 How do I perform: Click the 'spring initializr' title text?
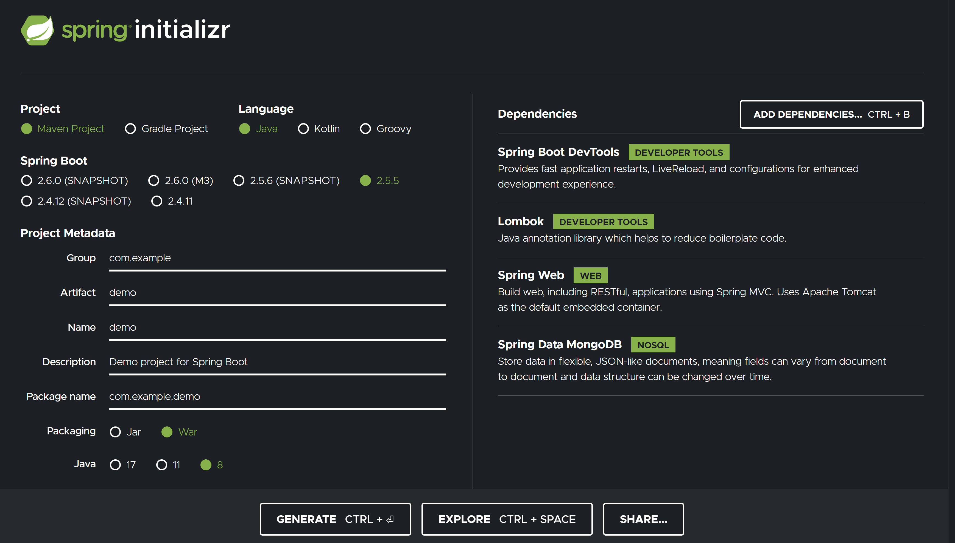[146, 30]
